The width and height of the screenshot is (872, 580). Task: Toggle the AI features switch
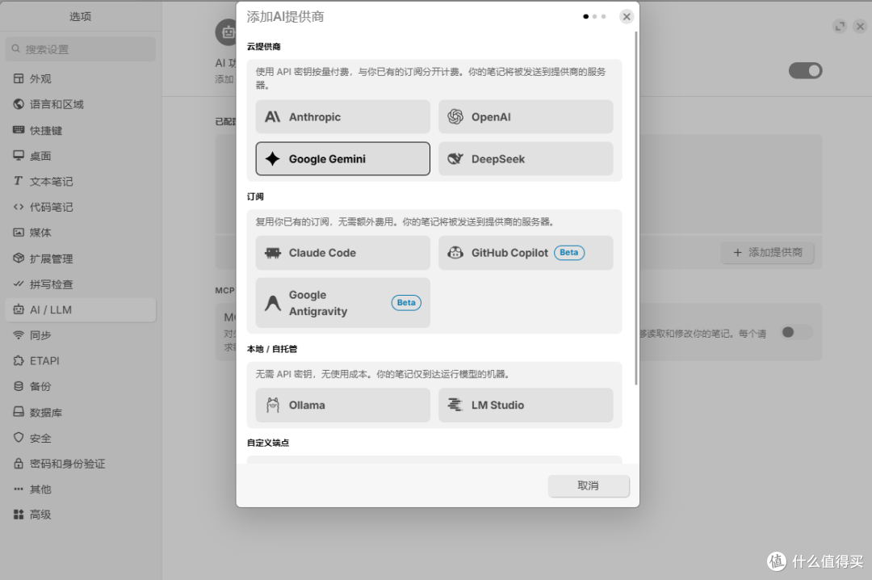(x=805, y=71)
